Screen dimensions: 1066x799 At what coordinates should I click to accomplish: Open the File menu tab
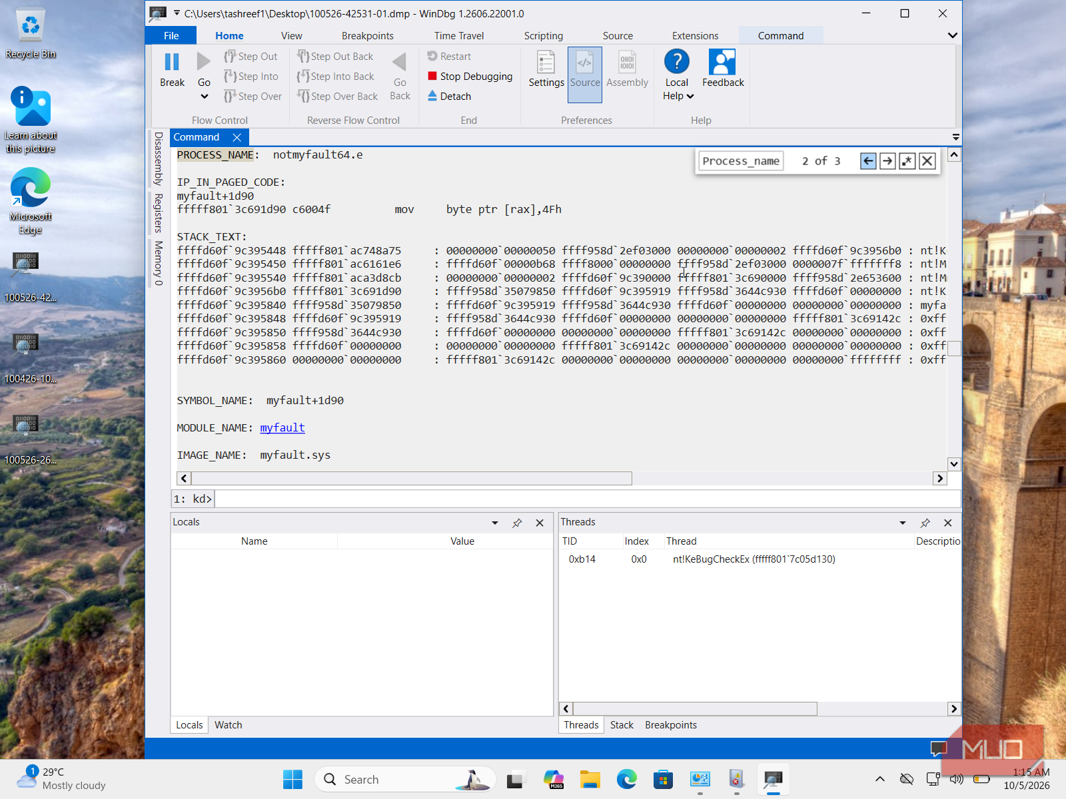pyautogui.click(x=171, y=35)
